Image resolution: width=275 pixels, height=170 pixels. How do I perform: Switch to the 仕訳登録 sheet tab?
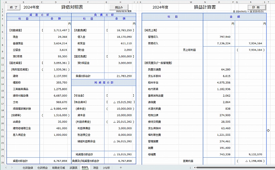28,167
